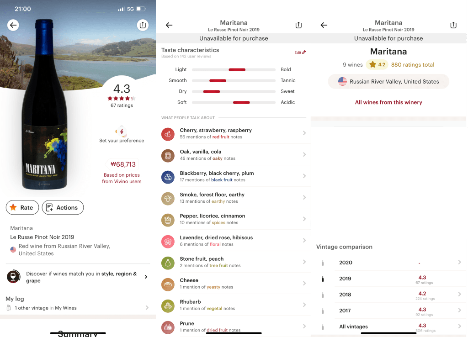The height and width of the screenshot is (337, 468).
Task: Tap back arrow on the wine photo screen
Action: (x=13, y=25)
